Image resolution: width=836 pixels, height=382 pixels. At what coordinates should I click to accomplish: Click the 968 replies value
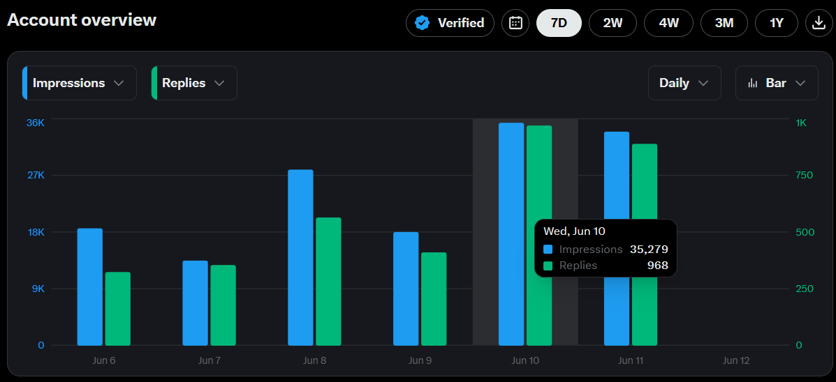pos(657,266)
